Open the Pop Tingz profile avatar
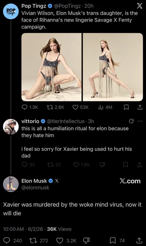The width and height of the screenshot is (146, 246). tap(11, 11)
